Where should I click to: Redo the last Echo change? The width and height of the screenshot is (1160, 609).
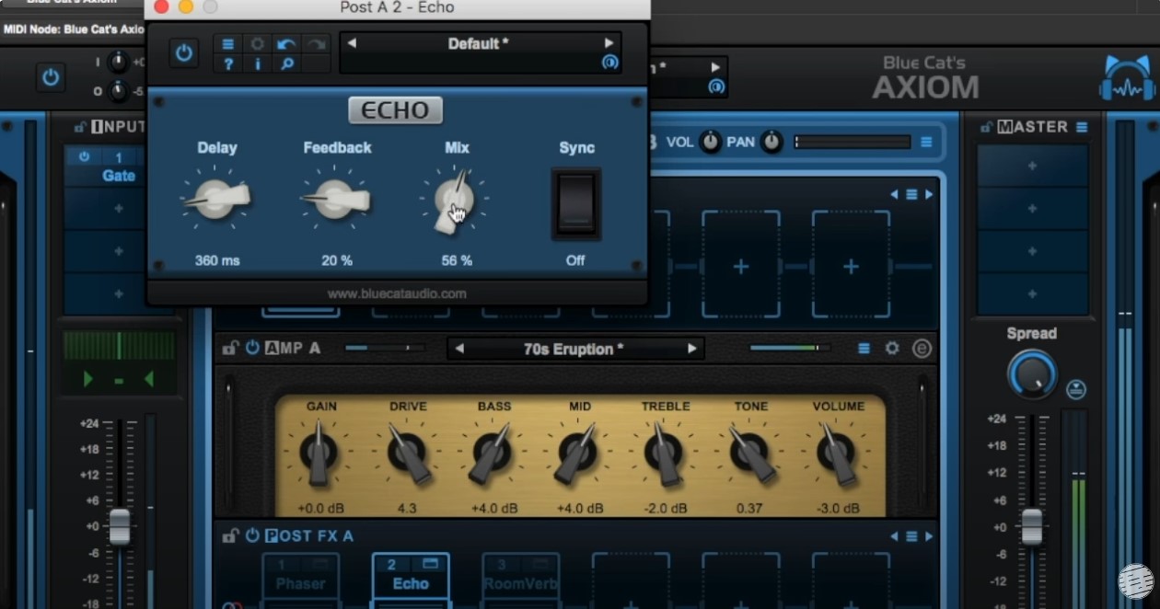pyautogui.click(x=316, y=44)
